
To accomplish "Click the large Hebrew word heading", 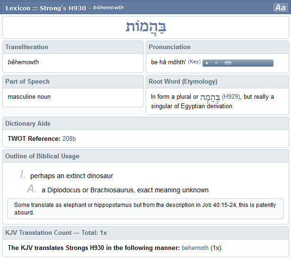I will point(146,27).
